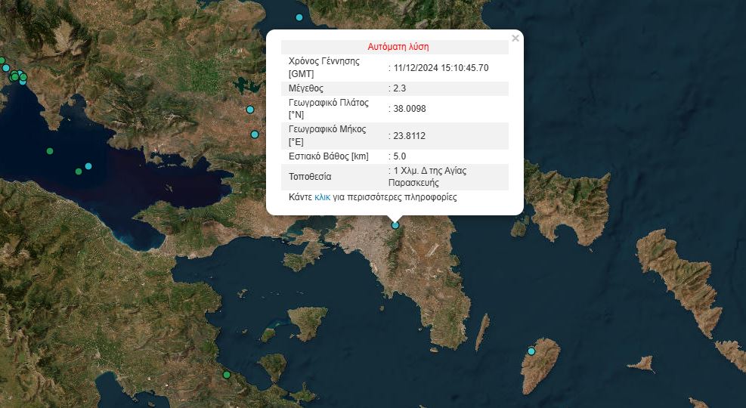Click the cyan epicenter marker below the popup pointer
Screen dimensions: 746x408
pos(395,224)
